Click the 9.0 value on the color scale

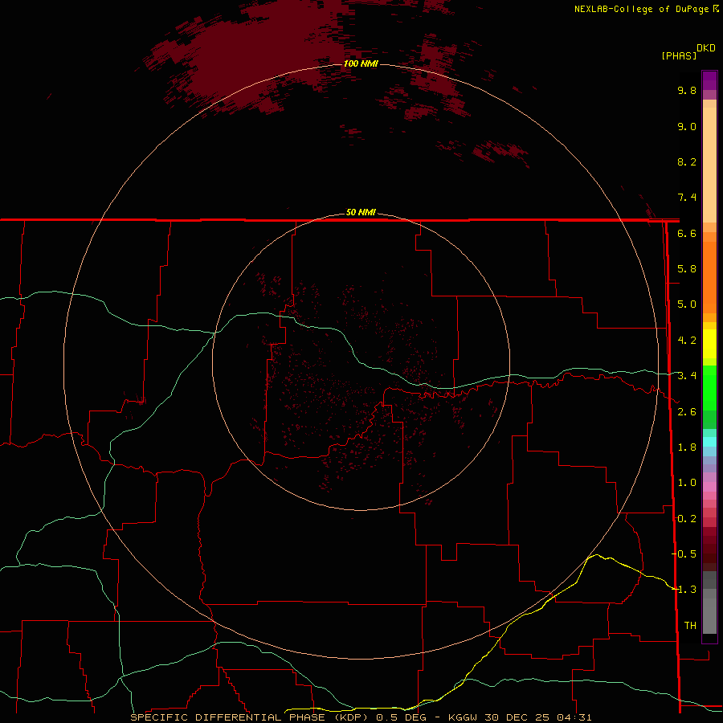click(687, 126)
